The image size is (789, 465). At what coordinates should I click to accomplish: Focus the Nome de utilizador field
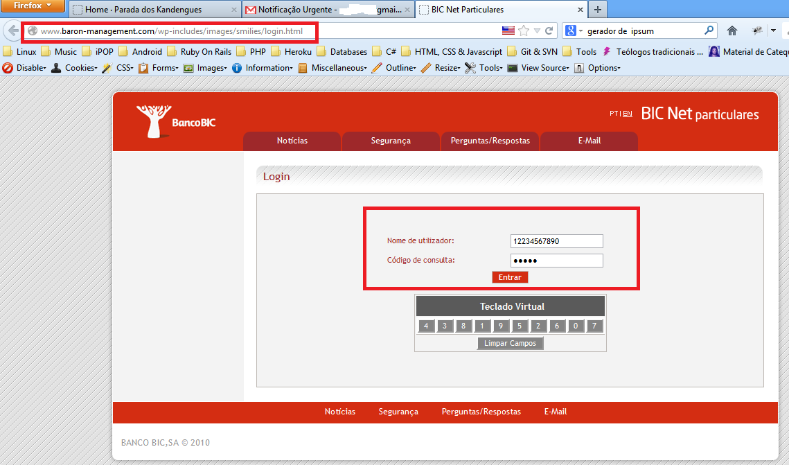556,241
